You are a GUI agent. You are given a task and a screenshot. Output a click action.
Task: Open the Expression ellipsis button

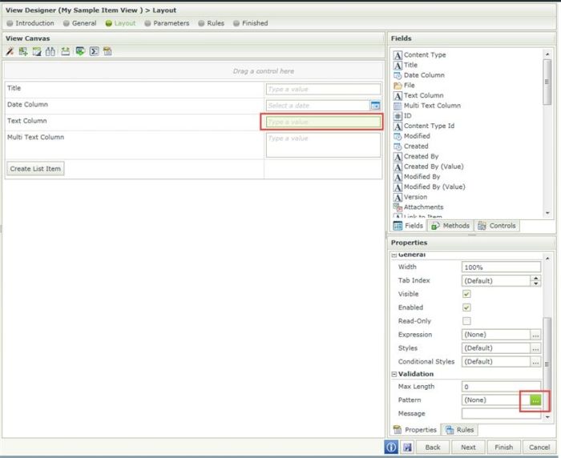(x=535, y=335)
